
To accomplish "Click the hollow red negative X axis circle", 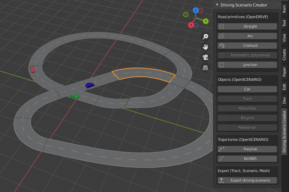I will click(201, 11).
